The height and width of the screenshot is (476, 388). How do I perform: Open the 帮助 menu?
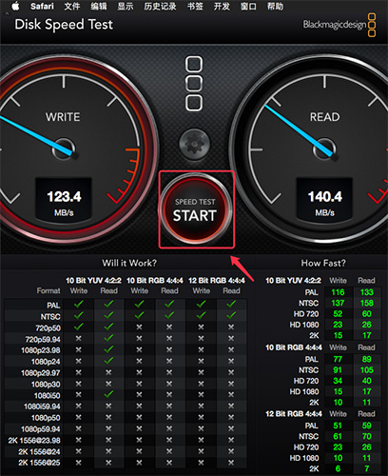click(275, 7)
